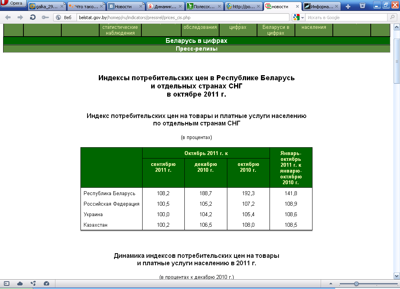Click the value 188,7 in table

[x=205, y=193]
